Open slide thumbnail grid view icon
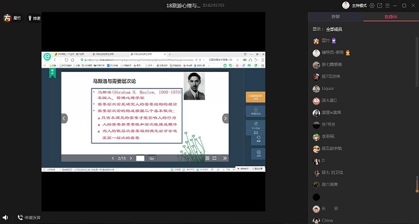 click(207, 158)
